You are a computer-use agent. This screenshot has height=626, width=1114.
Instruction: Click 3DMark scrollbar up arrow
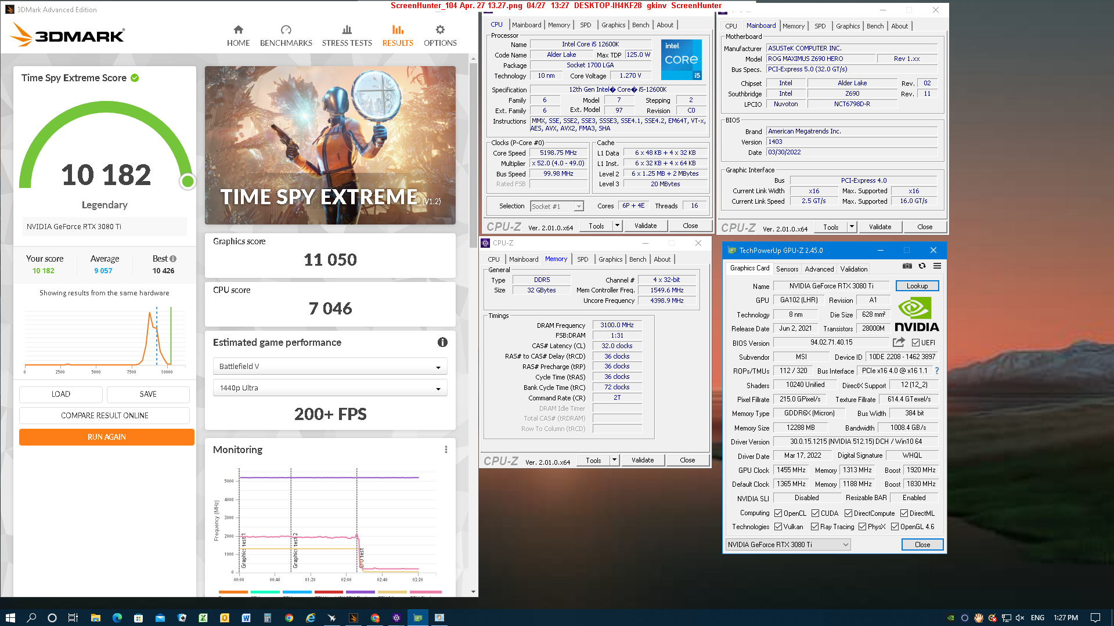[473, 58]
